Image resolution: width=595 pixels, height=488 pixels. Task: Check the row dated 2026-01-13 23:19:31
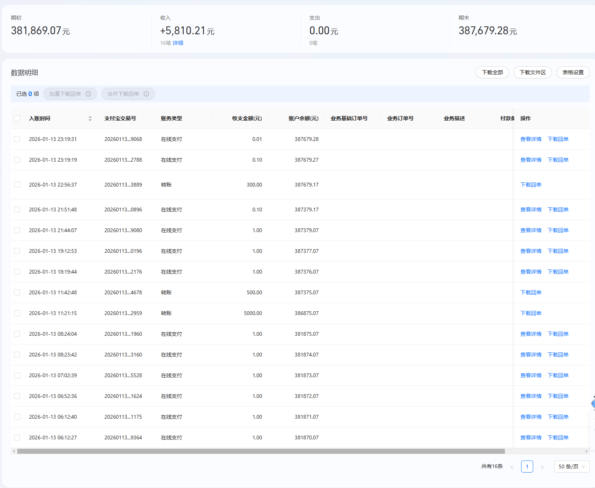coord(17,139)
